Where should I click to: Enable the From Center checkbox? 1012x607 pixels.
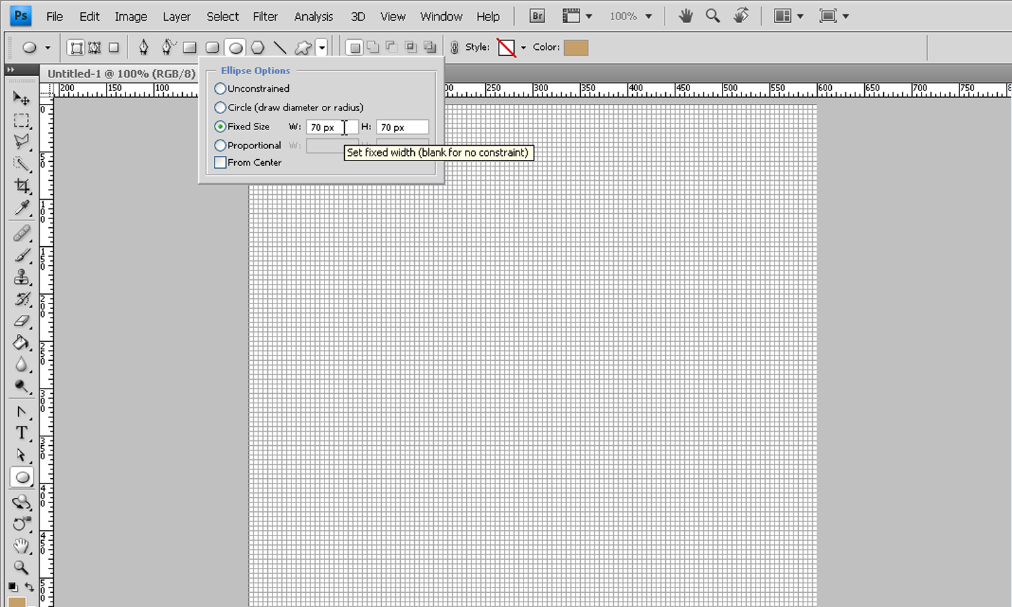click(220, 163)
